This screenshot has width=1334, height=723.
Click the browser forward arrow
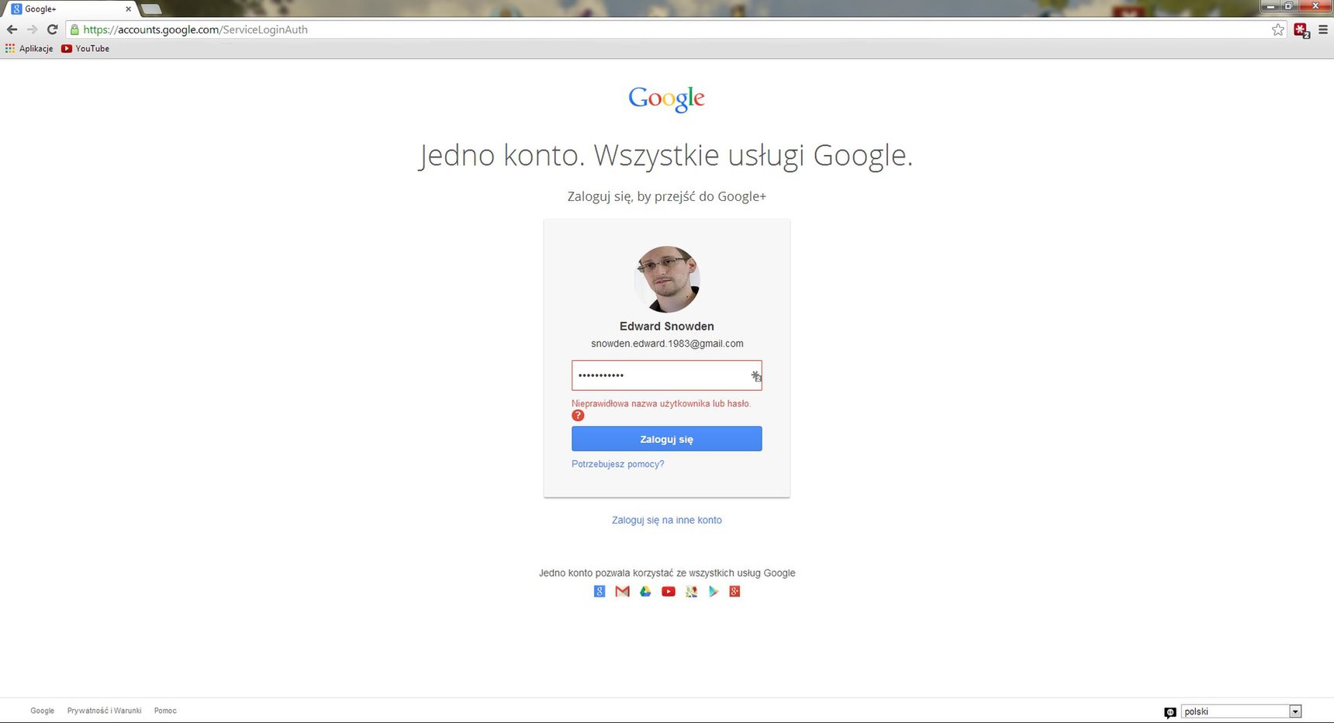[x=32, y=29]
